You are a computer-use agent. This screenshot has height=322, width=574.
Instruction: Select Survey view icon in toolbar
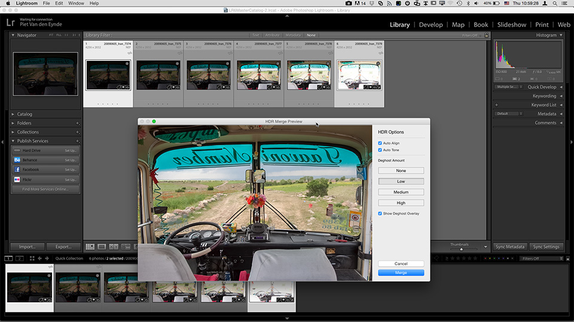tap(126, 247)
